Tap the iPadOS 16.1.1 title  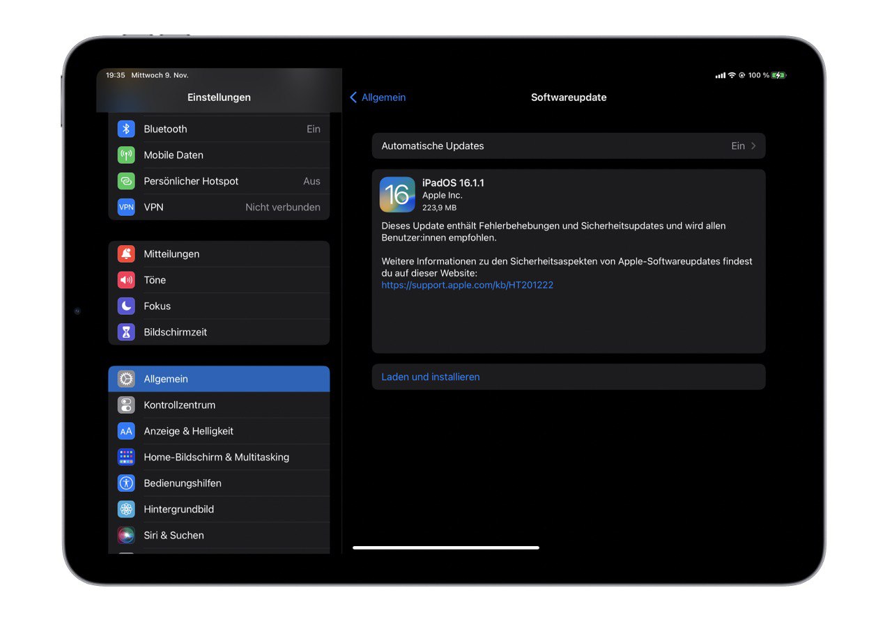click(453, 182)
